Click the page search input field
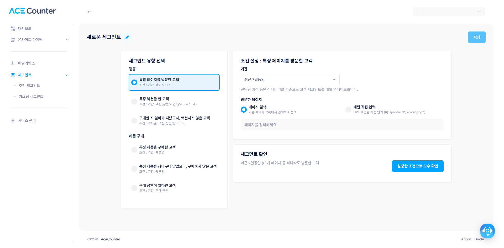Screen dimensions: 504x248 (342, 125)
